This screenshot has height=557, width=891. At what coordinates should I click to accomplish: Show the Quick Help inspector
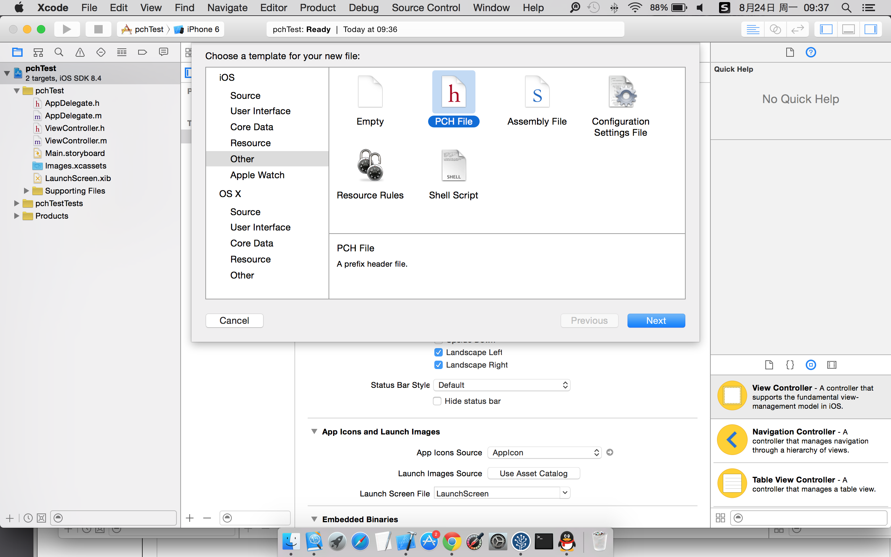pyautogui.click(x=811, y=52)
